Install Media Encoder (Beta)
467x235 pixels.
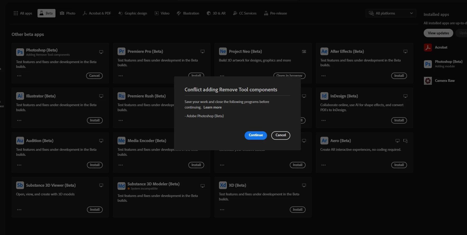coord(196,165)
